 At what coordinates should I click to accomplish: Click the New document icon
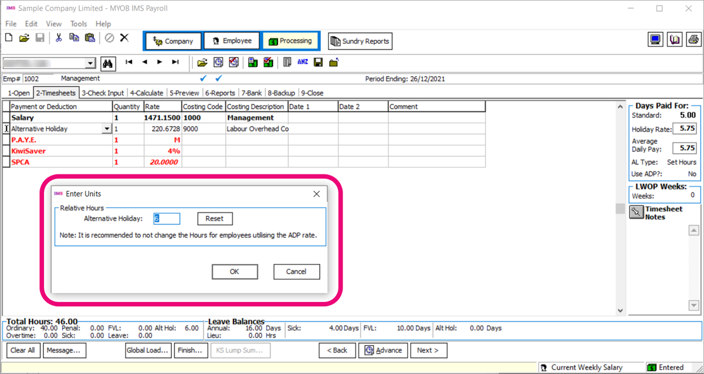(x=9, y=38)
